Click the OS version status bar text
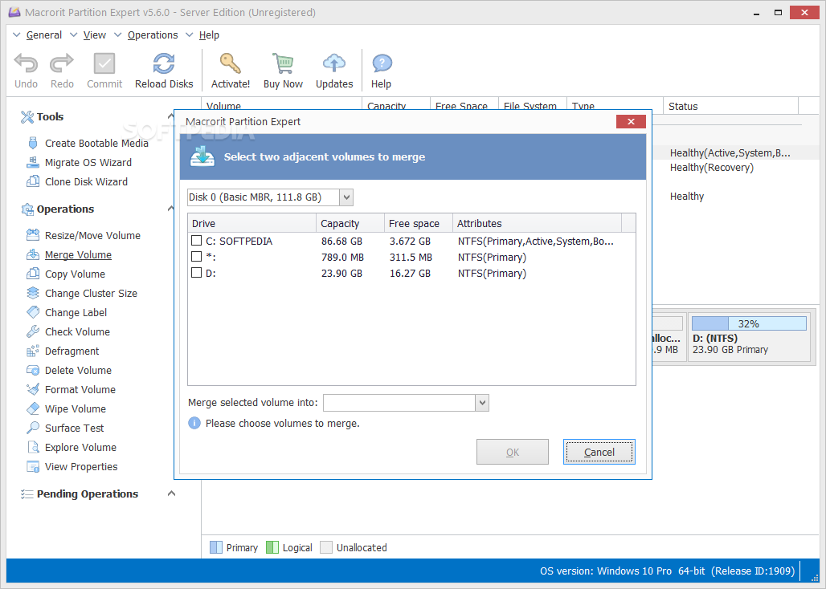 pyautogui.click(x=667, y=571)
